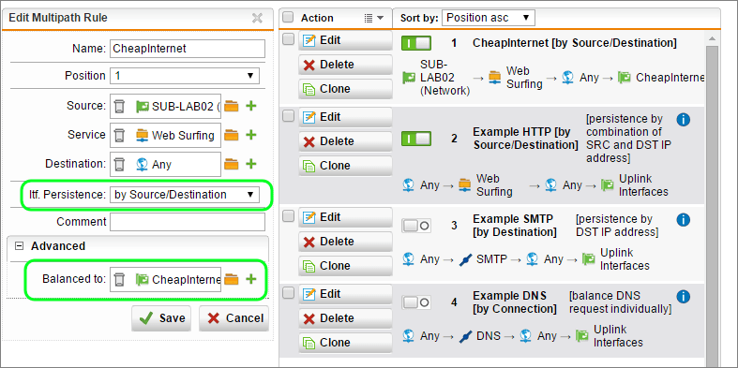Open the Position dropdown
738x368 pixels.
[x=185, y=76]
